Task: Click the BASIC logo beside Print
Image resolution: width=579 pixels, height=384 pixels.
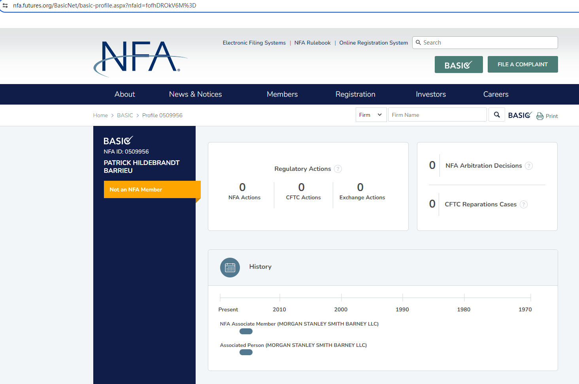Action: pos(520,115)
